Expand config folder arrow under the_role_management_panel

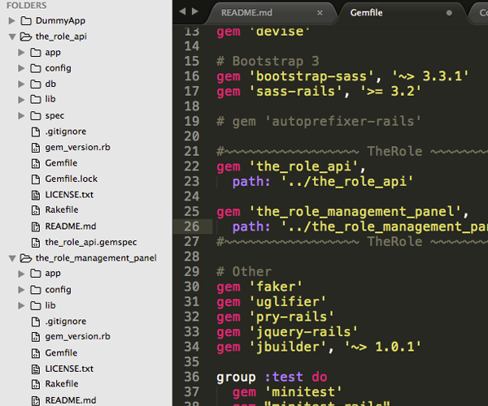21,290
